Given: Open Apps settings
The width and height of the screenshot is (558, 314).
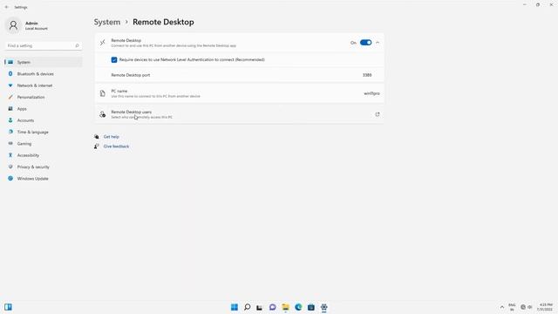Looking at the screenshot, I should tap(43, 109).
